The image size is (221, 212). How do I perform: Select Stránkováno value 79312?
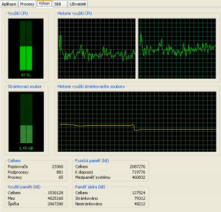140,198
